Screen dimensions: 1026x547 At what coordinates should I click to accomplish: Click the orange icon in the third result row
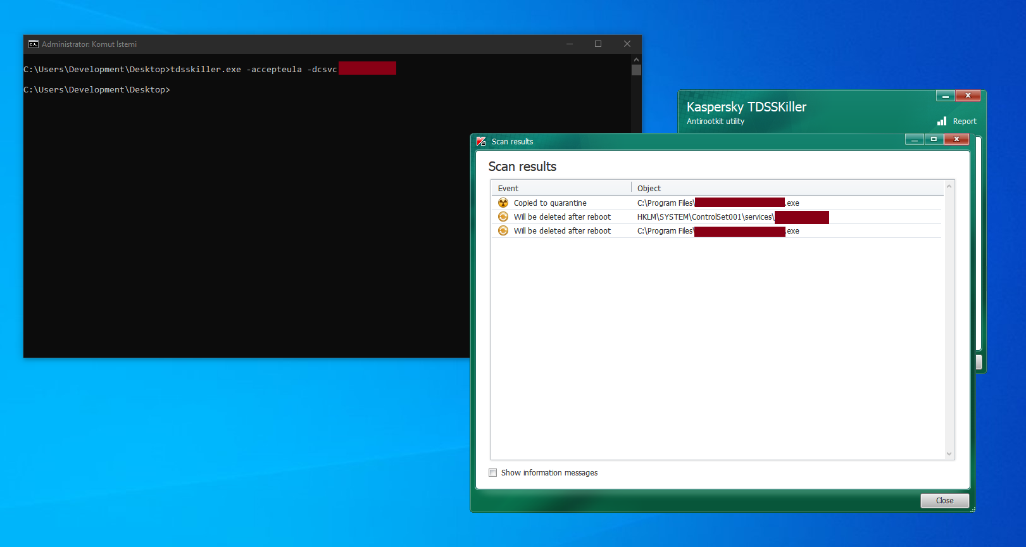[503, 230]
